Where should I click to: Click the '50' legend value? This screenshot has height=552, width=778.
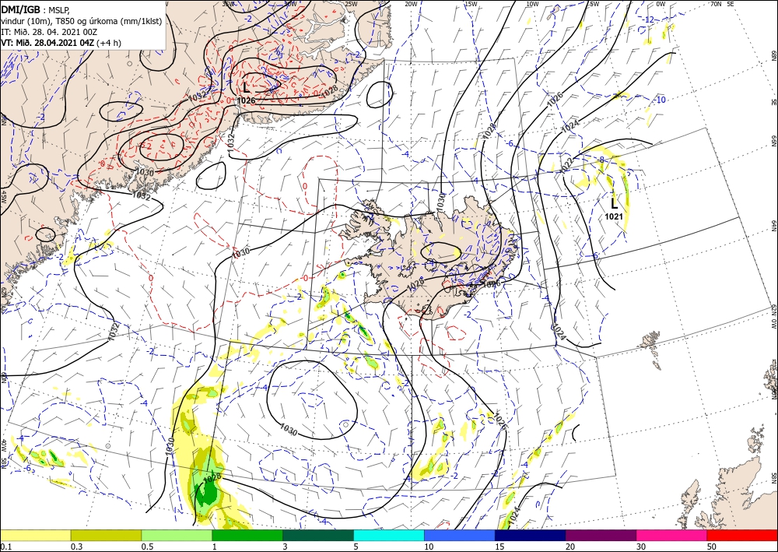tap(711, 547)
